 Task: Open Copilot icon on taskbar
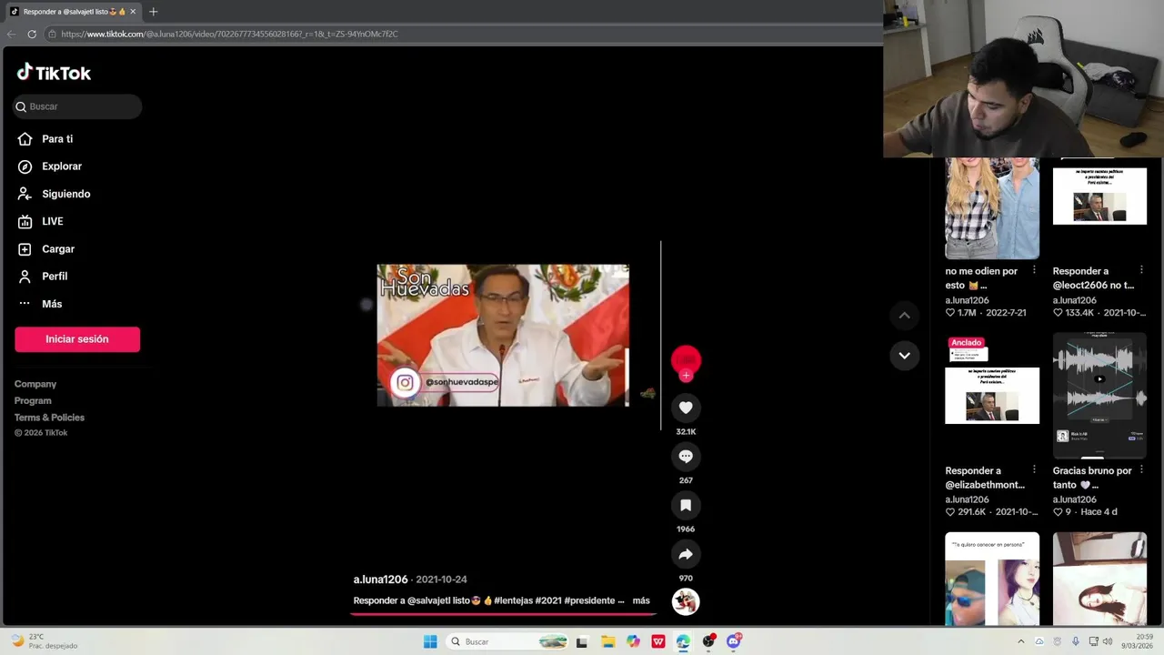coord(633,641)
